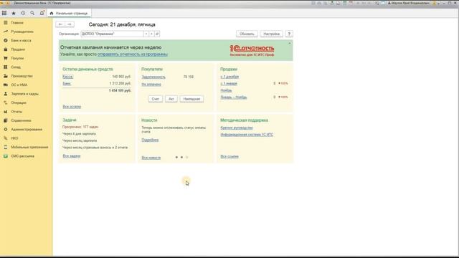Viewport: 459px width, 258px height.
Task: Open Администрирование section in sidebar
Action: coord(26,129)
